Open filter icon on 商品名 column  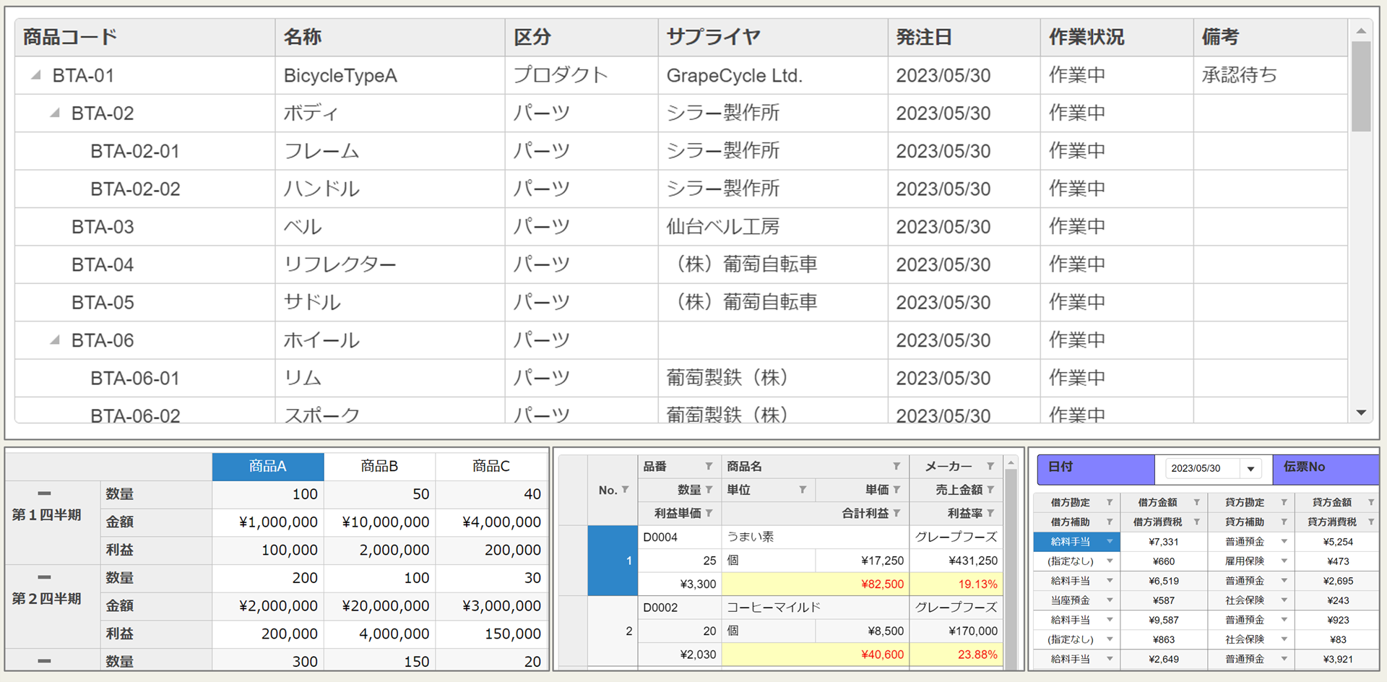(x=896, y=467)
